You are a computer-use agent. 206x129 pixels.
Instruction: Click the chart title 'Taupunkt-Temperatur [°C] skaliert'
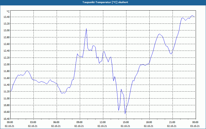point(105,2)
